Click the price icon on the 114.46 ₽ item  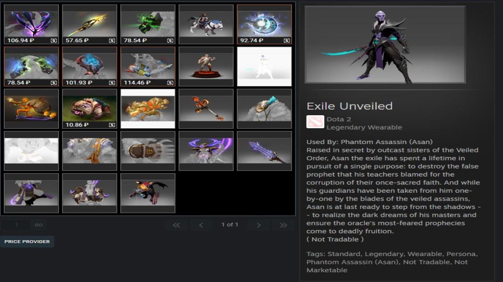click(170, 83)
